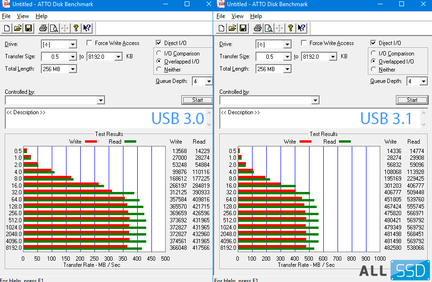This screenshot has width=432, height=282.
Task: Uncheck Direct I/O in the USB 3.1 window
Action: pos(373,43)
